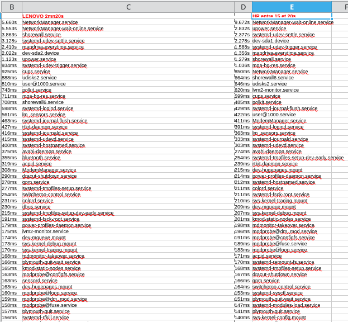Select the 156ms cell

[x=12, y=318]
